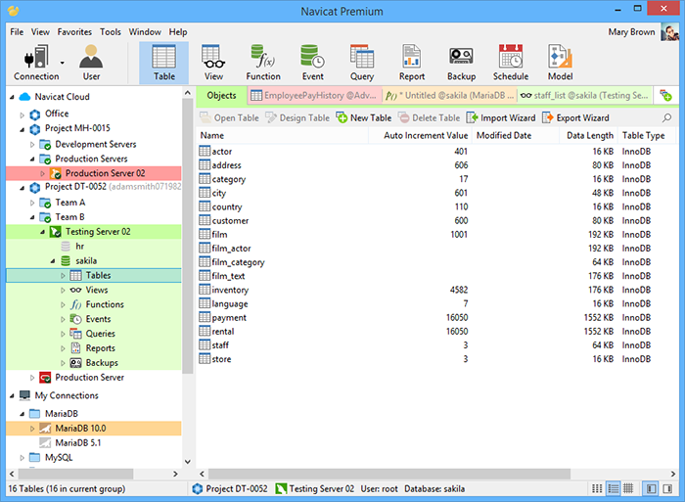The height and width of the screenshot is (502, 685).
Task: Collapse the Navicat Cloud tree node
Action: click(12, 97)
